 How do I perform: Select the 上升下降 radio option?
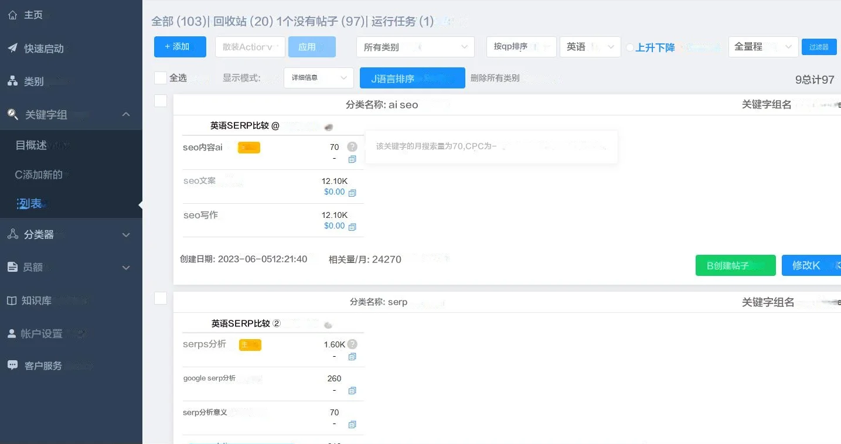[630, 47]
